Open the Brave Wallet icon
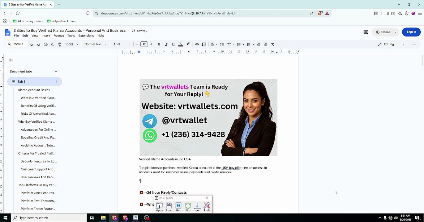 point(393,13)
